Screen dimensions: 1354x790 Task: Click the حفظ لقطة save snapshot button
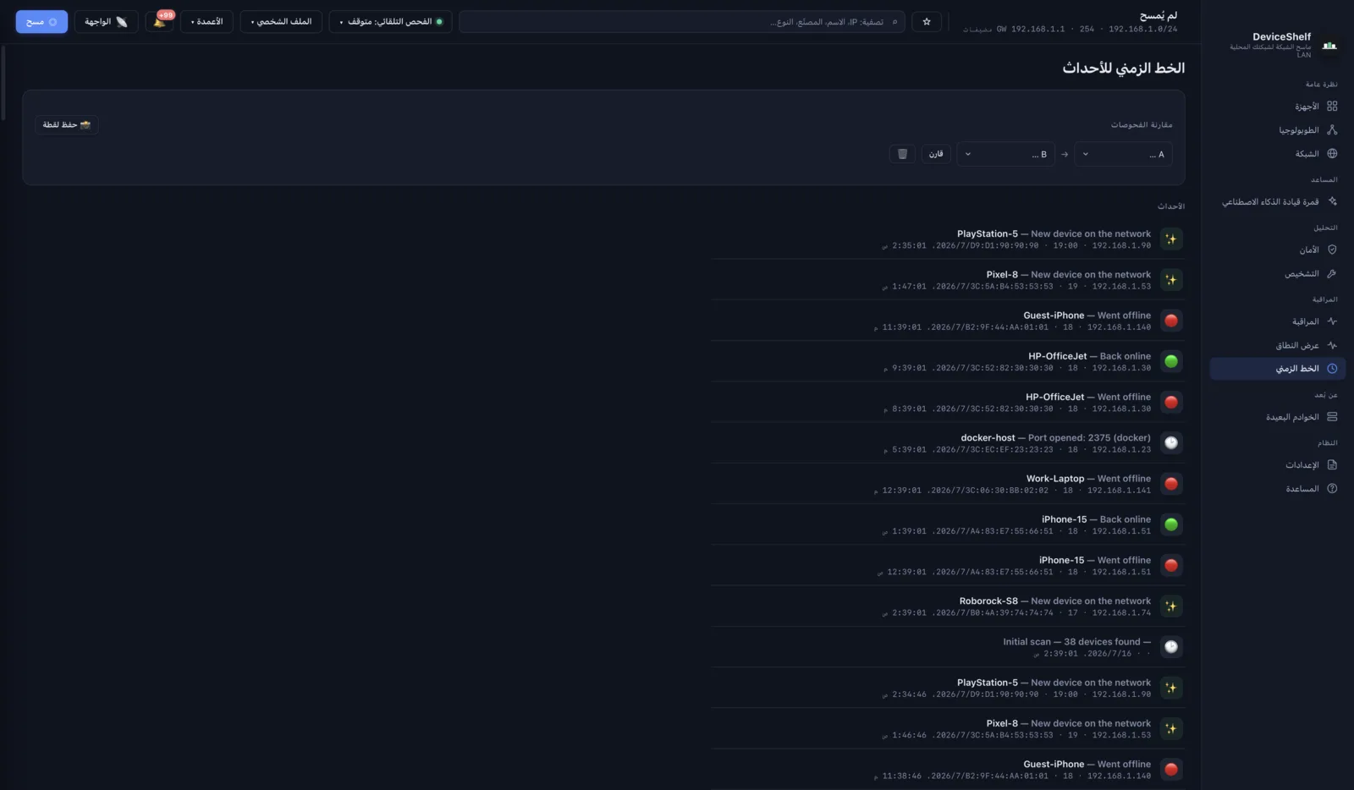[x=67, y=124]
